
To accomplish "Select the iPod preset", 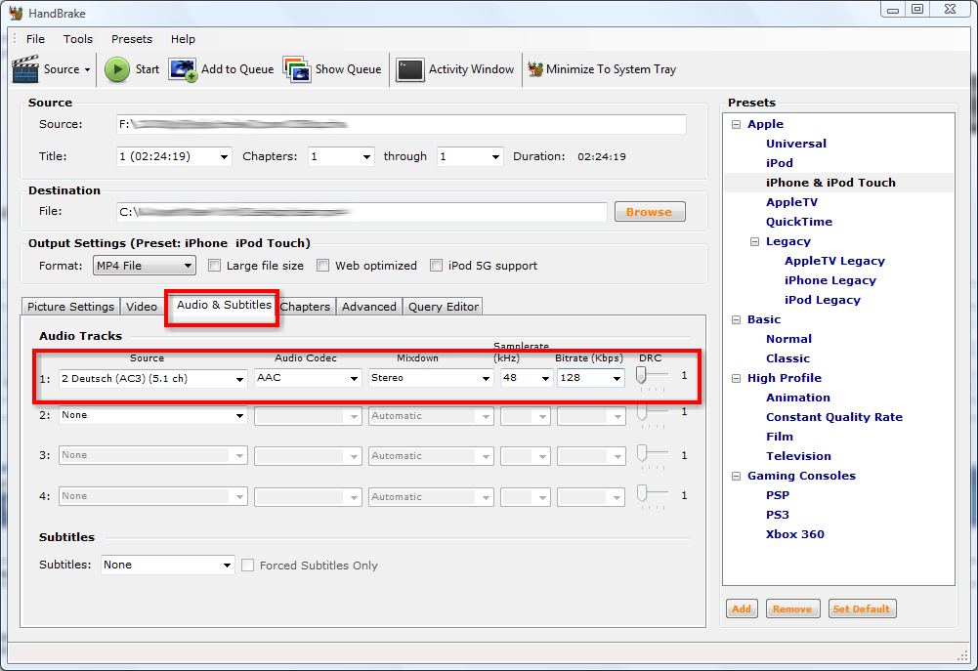I will coord(780,163).
